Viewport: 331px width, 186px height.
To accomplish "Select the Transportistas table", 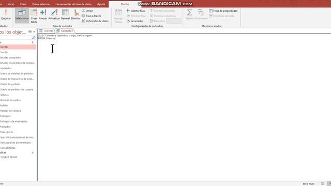I will [x=18, y=148].
